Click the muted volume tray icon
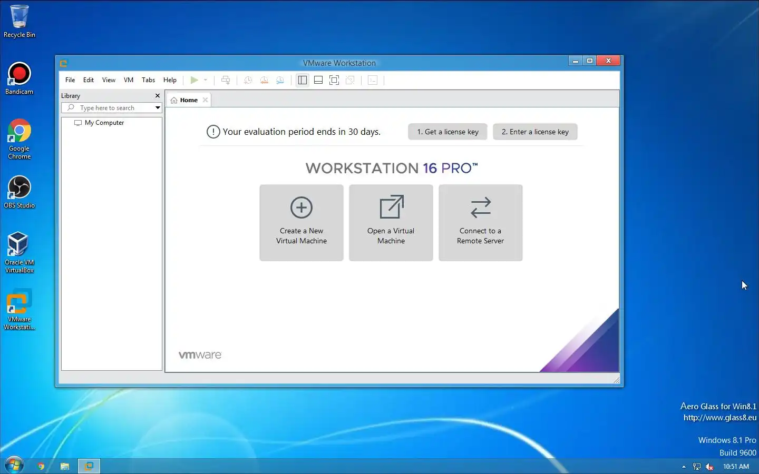The height and width of the screenshot is (474, 759). click(709, 467)
